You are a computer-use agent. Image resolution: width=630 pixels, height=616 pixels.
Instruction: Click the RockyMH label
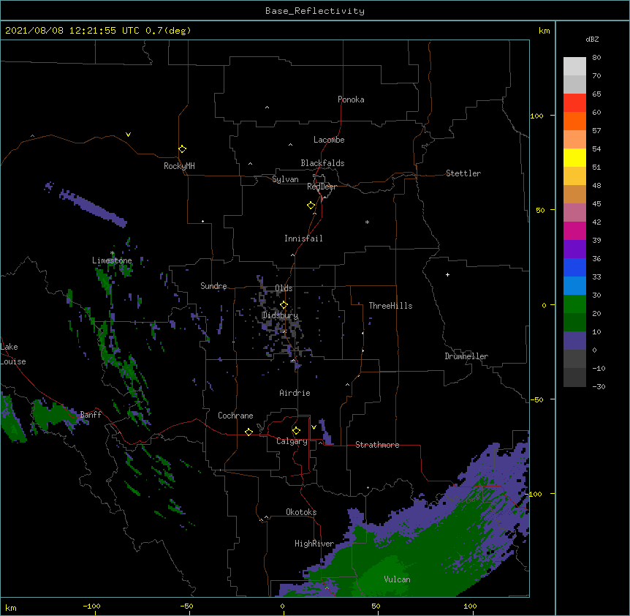[x=179, y=166]
